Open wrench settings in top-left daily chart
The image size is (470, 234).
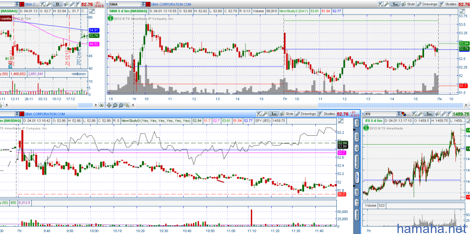coord(48,4)
